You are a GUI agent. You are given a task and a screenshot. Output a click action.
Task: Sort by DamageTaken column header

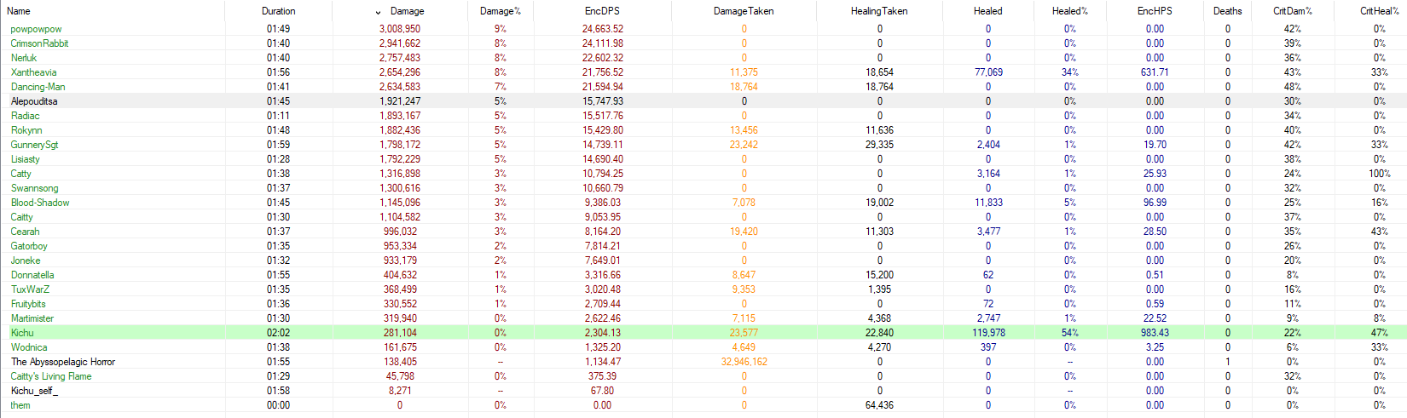click(744, 11)
